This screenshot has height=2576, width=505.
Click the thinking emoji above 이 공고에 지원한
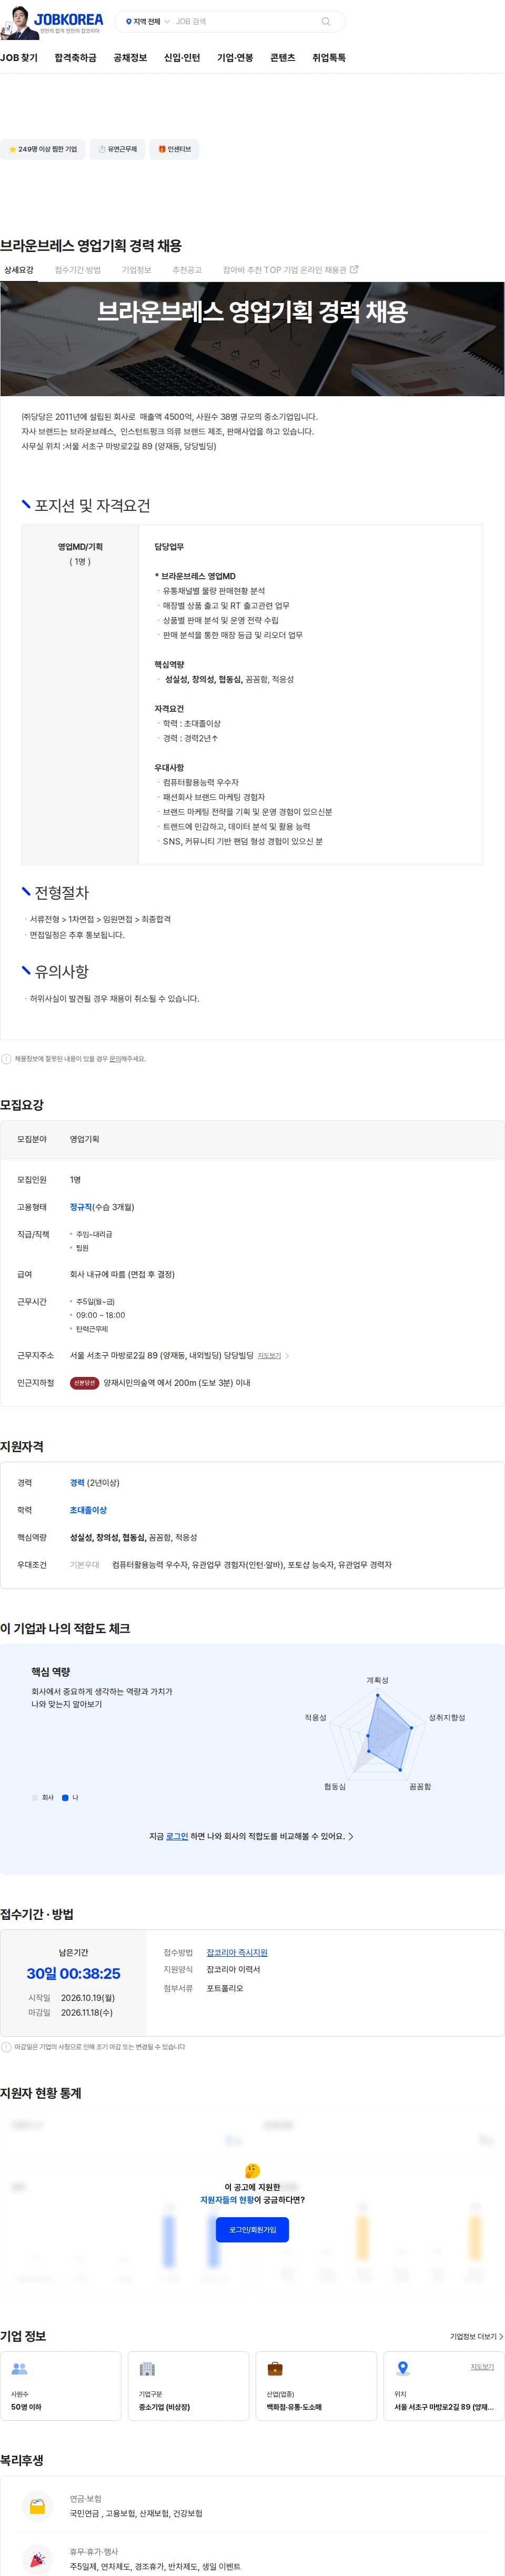click(x=252, y=2171)
